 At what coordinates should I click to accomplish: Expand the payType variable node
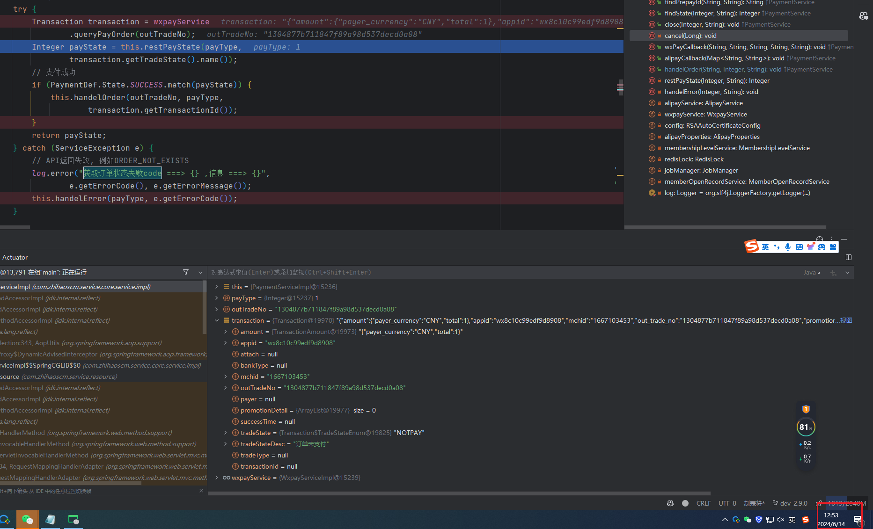(x=216, y=298)
